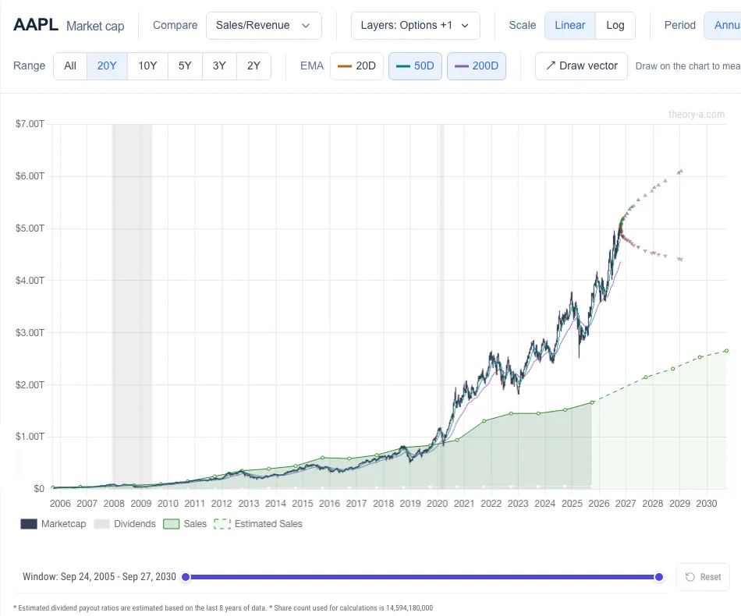Click the last estimated sales point at 2030

click(727, 351)
